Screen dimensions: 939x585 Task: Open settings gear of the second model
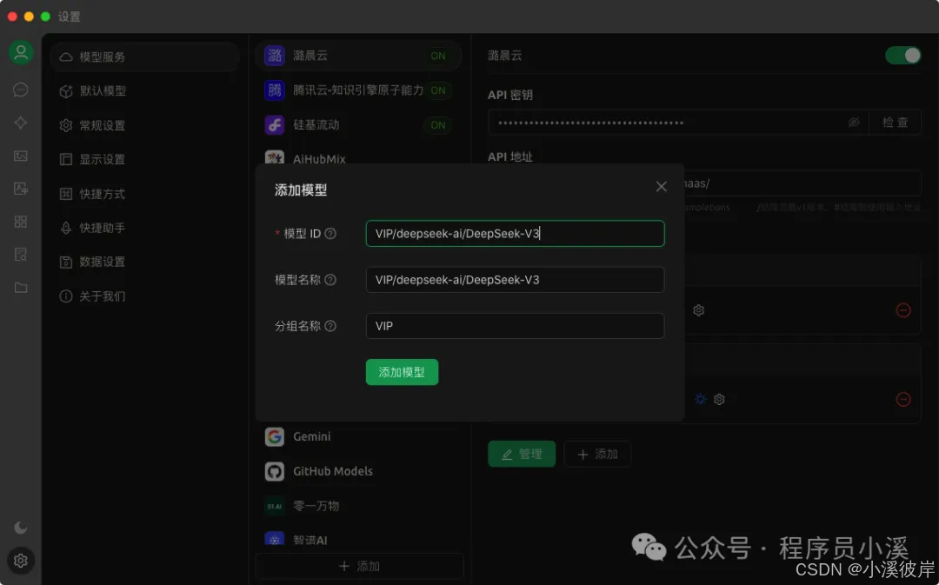(719, 399)
